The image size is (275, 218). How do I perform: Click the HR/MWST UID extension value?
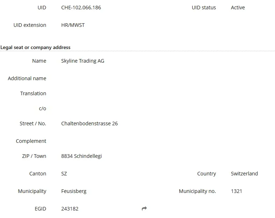coord(73,25)
